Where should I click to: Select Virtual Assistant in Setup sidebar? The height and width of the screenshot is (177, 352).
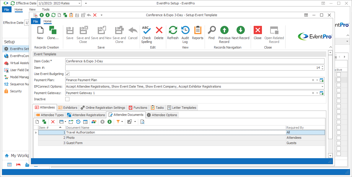coord(16,63)
